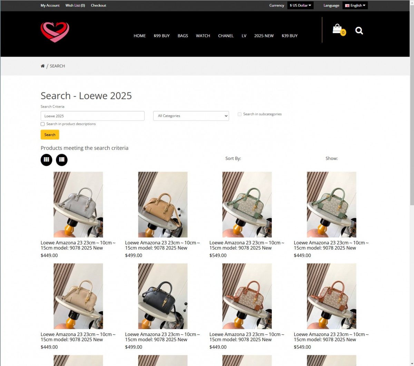Open the WATCH menu
Viewport: 414px width, 366px height.
point(203,36)
